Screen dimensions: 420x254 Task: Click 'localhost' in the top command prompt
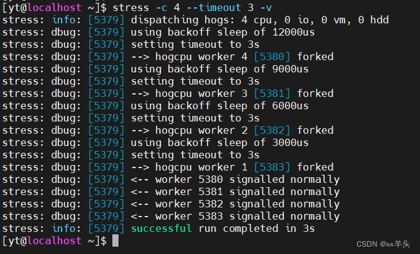[x=55, y=8]
